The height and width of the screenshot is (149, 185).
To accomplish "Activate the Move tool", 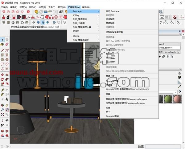I will click(x=2, y=75).
